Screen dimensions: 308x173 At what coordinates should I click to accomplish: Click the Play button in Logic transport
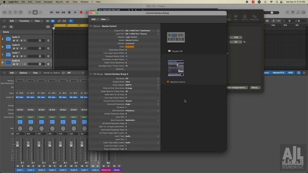(75, 12)
